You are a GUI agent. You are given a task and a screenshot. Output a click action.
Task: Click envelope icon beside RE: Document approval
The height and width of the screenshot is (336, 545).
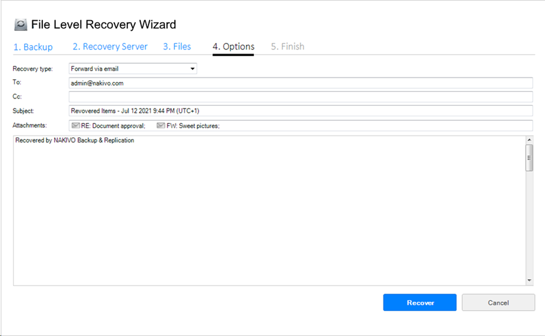click(x=76, y=126)
